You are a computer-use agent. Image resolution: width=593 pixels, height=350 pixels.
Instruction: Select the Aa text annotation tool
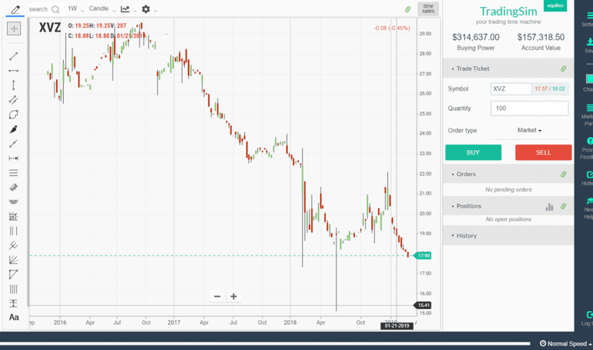[14, 317]
